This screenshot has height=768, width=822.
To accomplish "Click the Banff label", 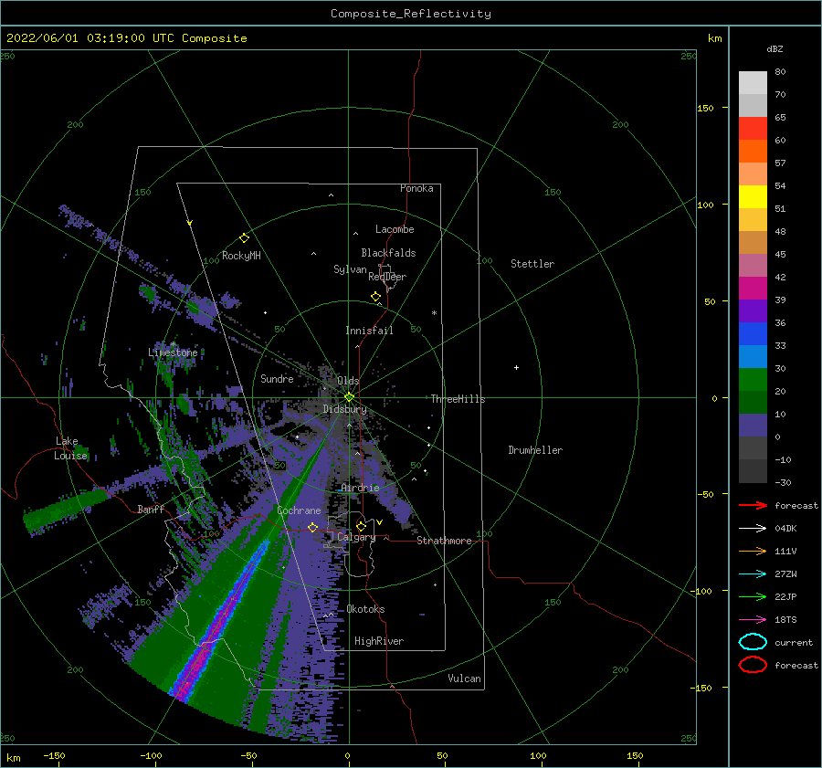I will (151, 509).
